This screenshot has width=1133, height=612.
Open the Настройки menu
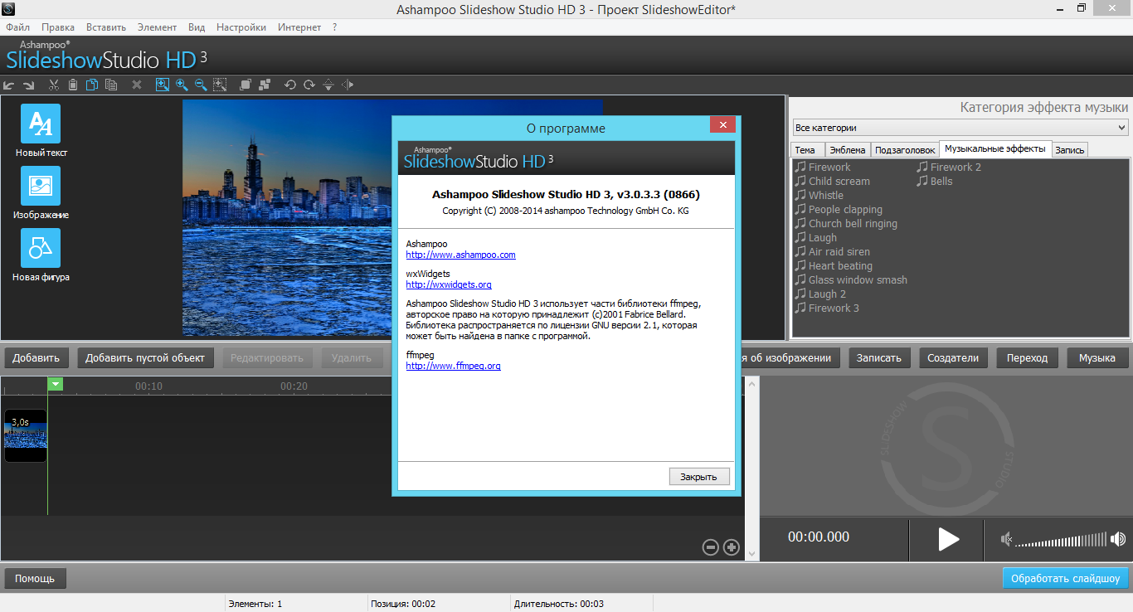coord(241,27)
